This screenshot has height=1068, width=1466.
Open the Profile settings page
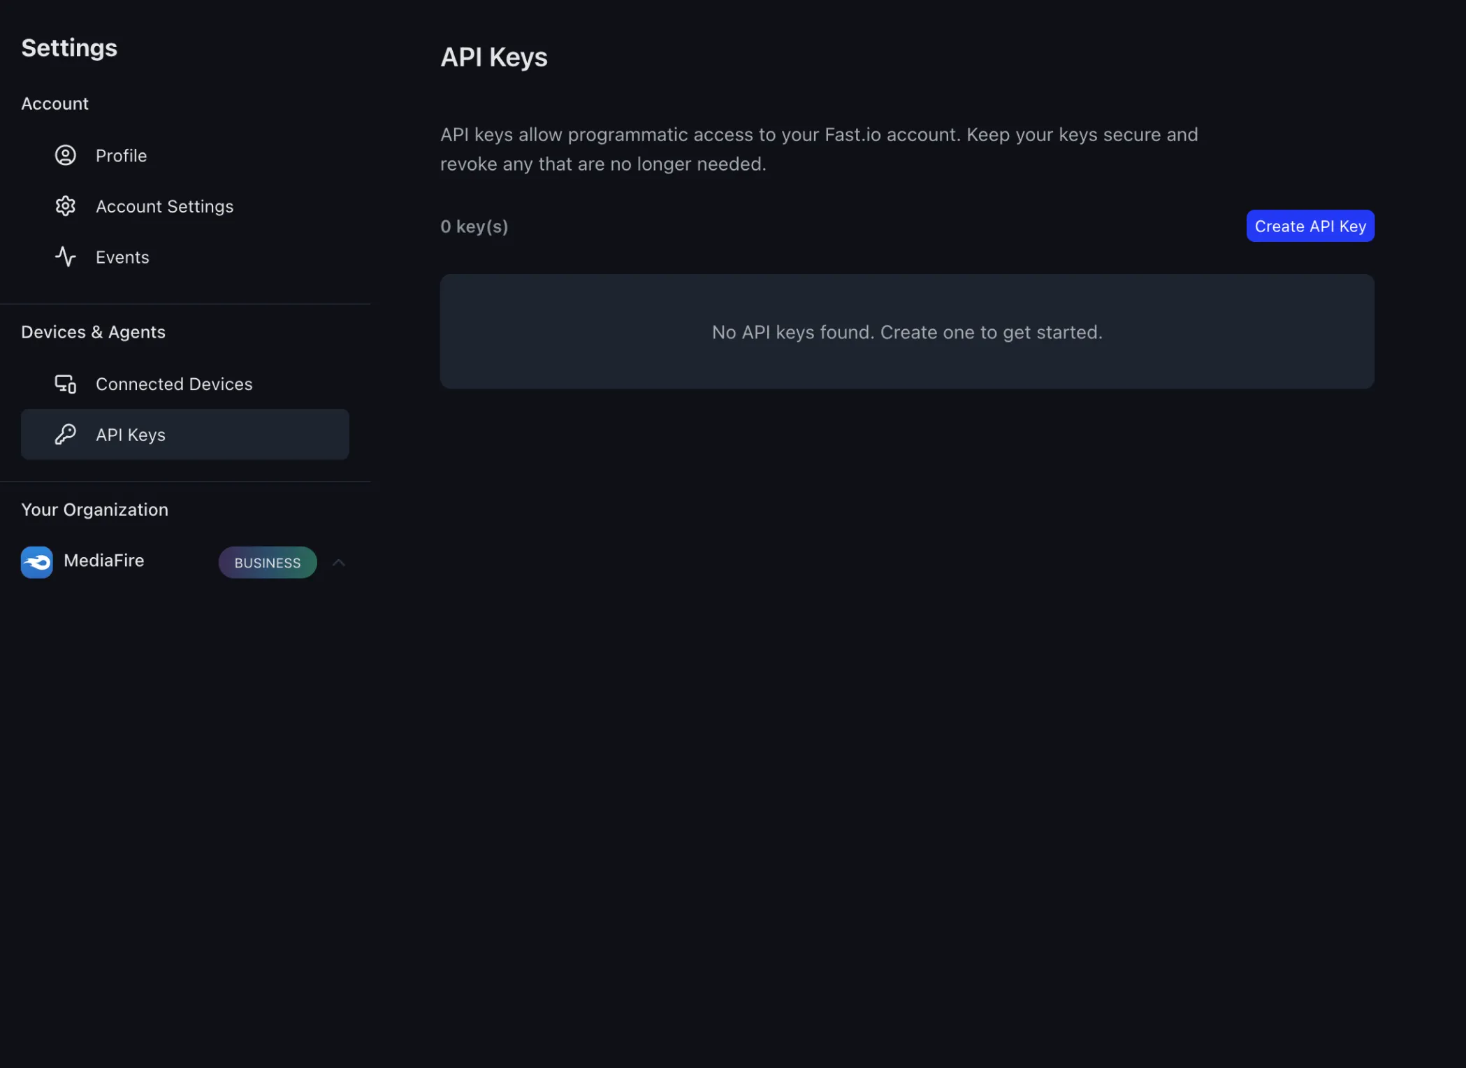(x=121, y=155)
